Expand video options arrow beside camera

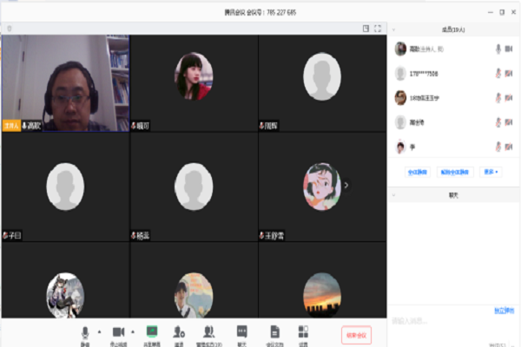(x=133, y=331)
